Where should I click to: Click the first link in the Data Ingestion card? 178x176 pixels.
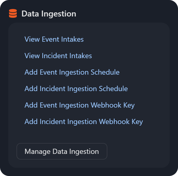54,39
